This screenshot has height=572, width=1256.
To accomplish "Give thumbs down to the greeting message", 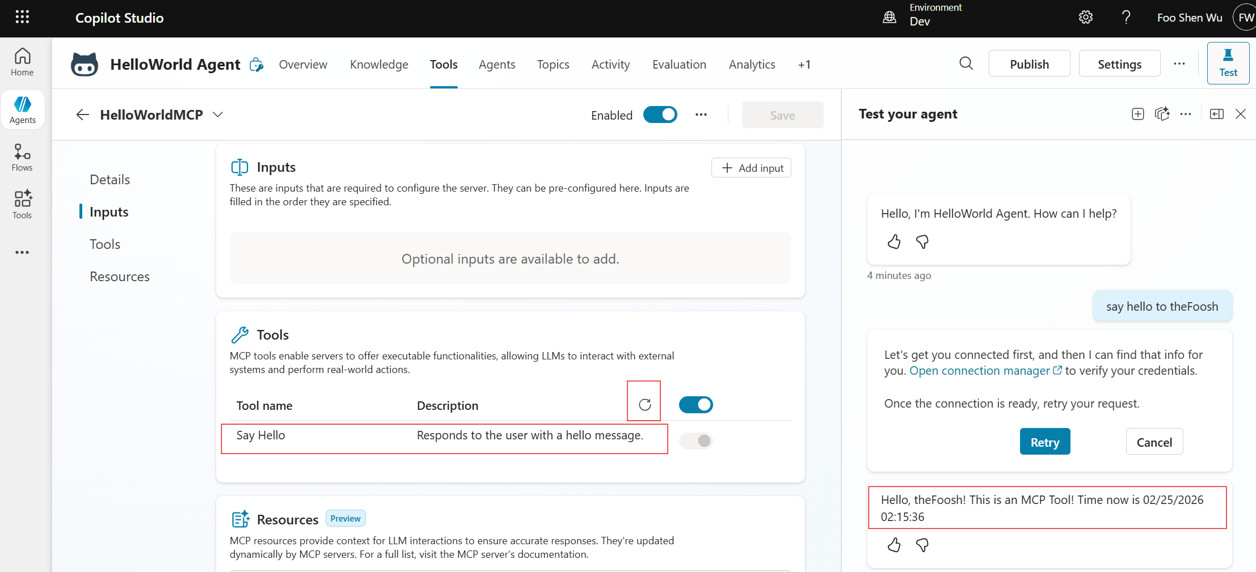I will point(922,242).
